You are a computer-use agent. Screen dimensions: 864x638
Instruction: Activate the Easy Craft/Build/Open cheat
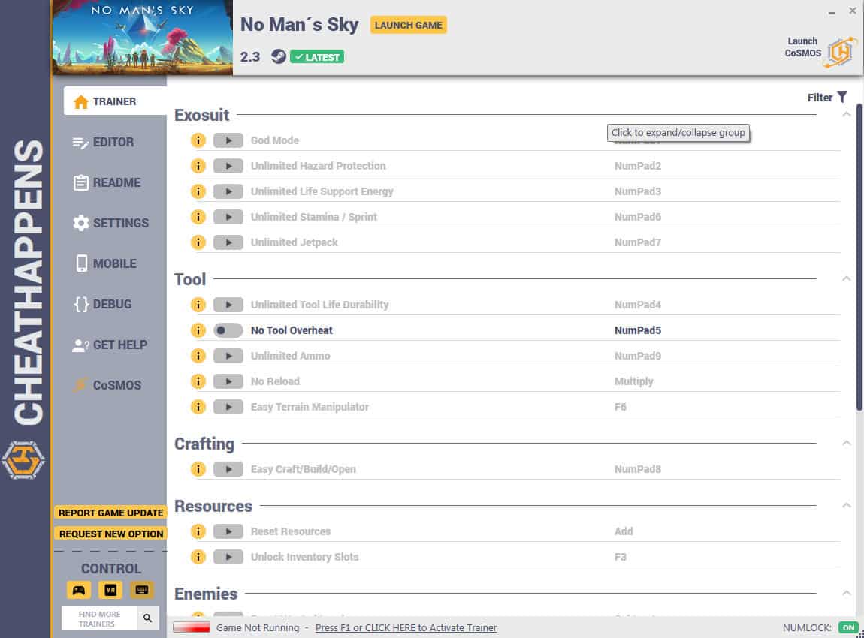click(228, 469)
